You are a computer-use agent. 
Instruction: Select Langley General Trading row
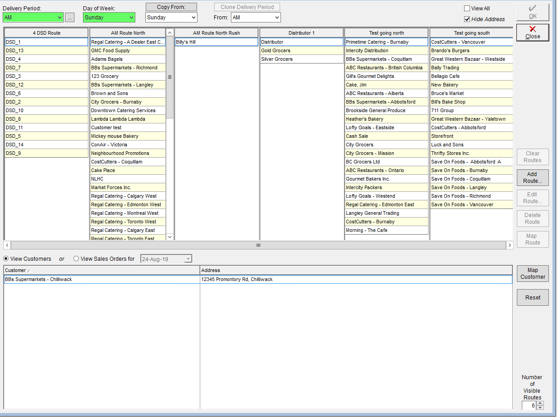(387, 213)
